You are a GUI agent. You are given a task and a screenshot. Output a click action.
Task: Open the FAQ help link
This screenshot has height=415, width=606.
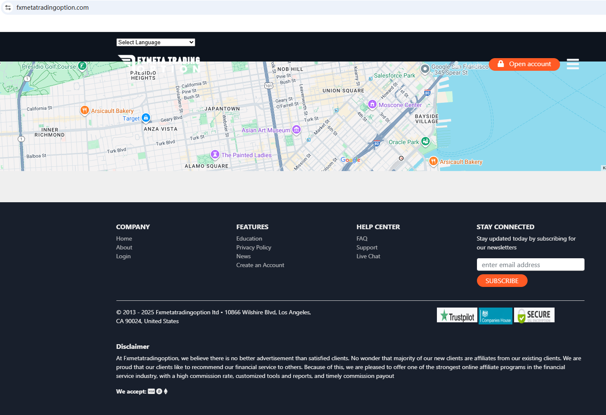pyautogui.click(x=362, y=238)
